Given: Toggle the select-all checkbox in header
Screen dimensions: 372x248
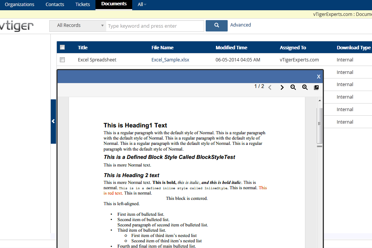Looking at the screenshot, I should click(x=63, y=47).
